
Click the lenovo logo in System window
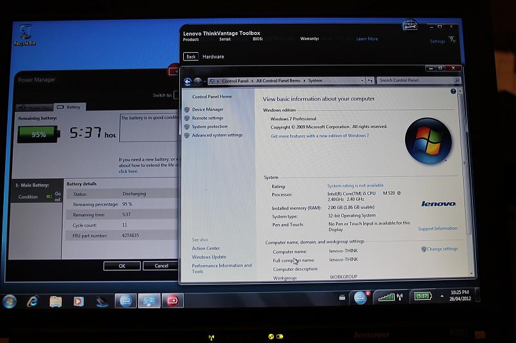439,204
